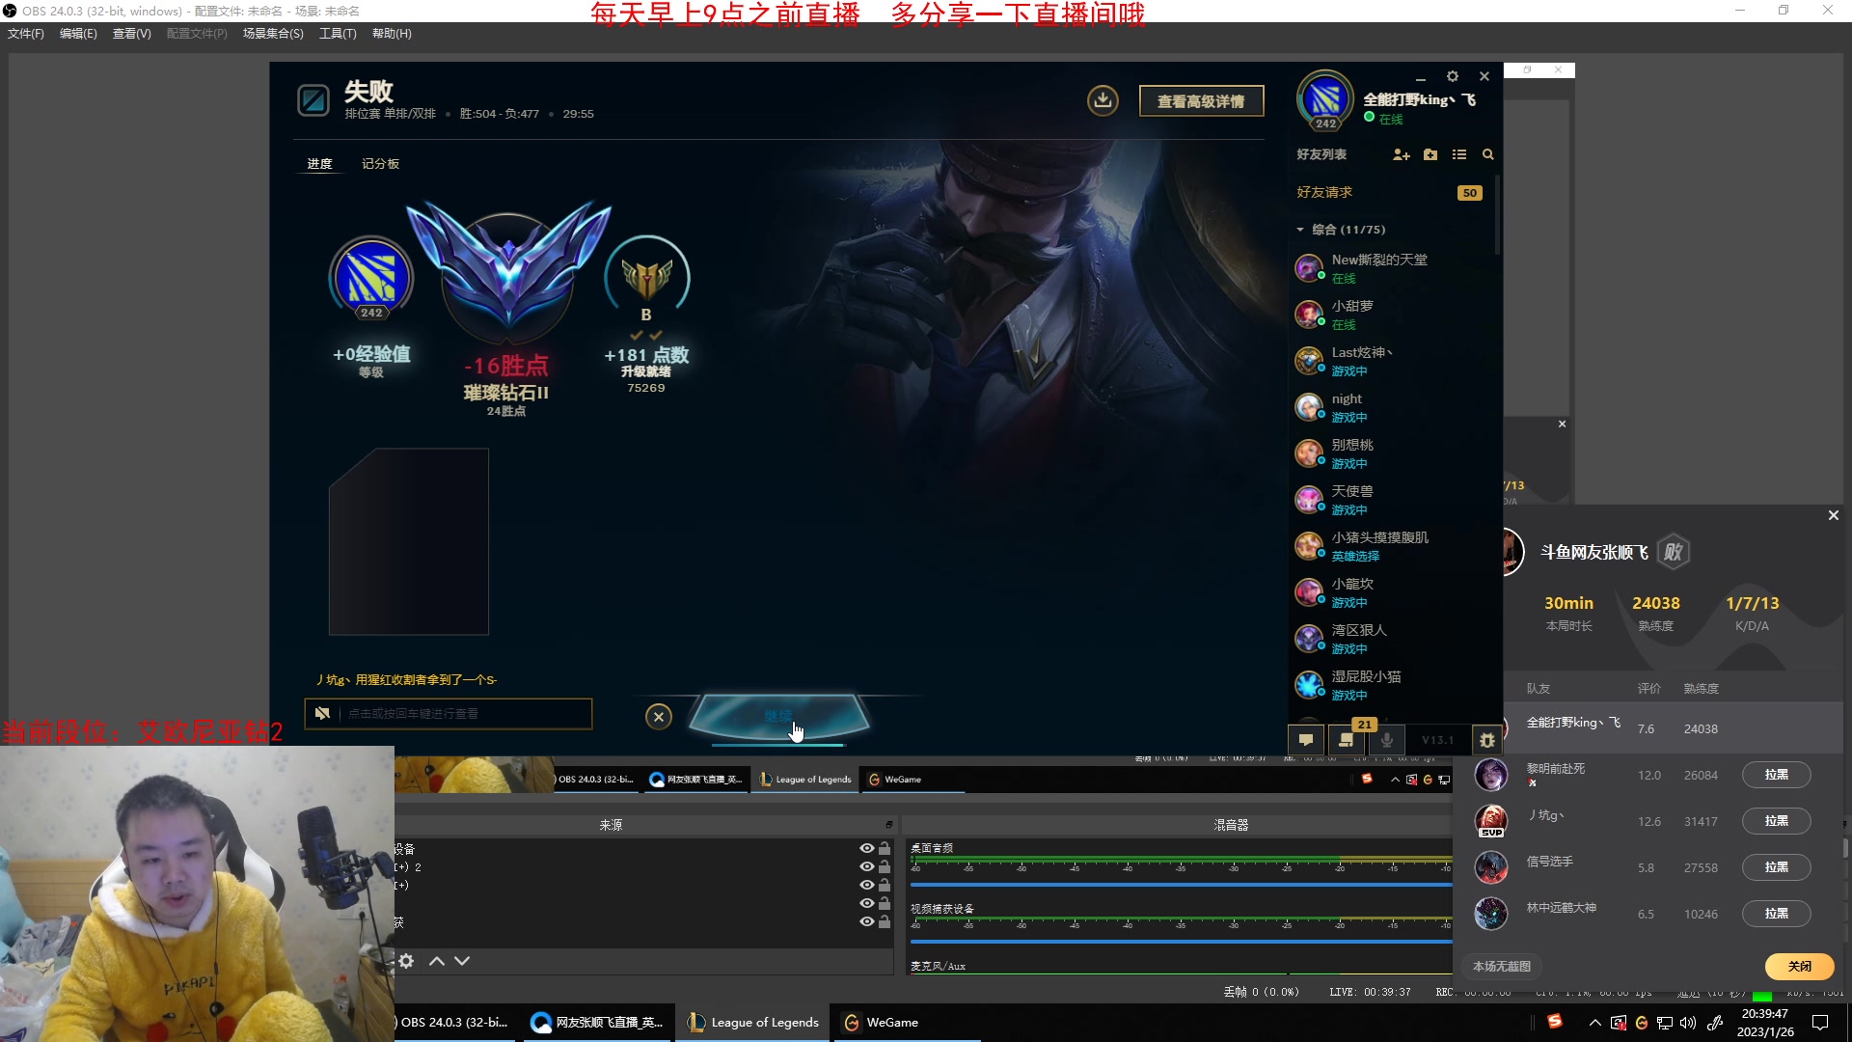
Task: Click the queue type icon beside 失败
Action: [x=313, y=99]
